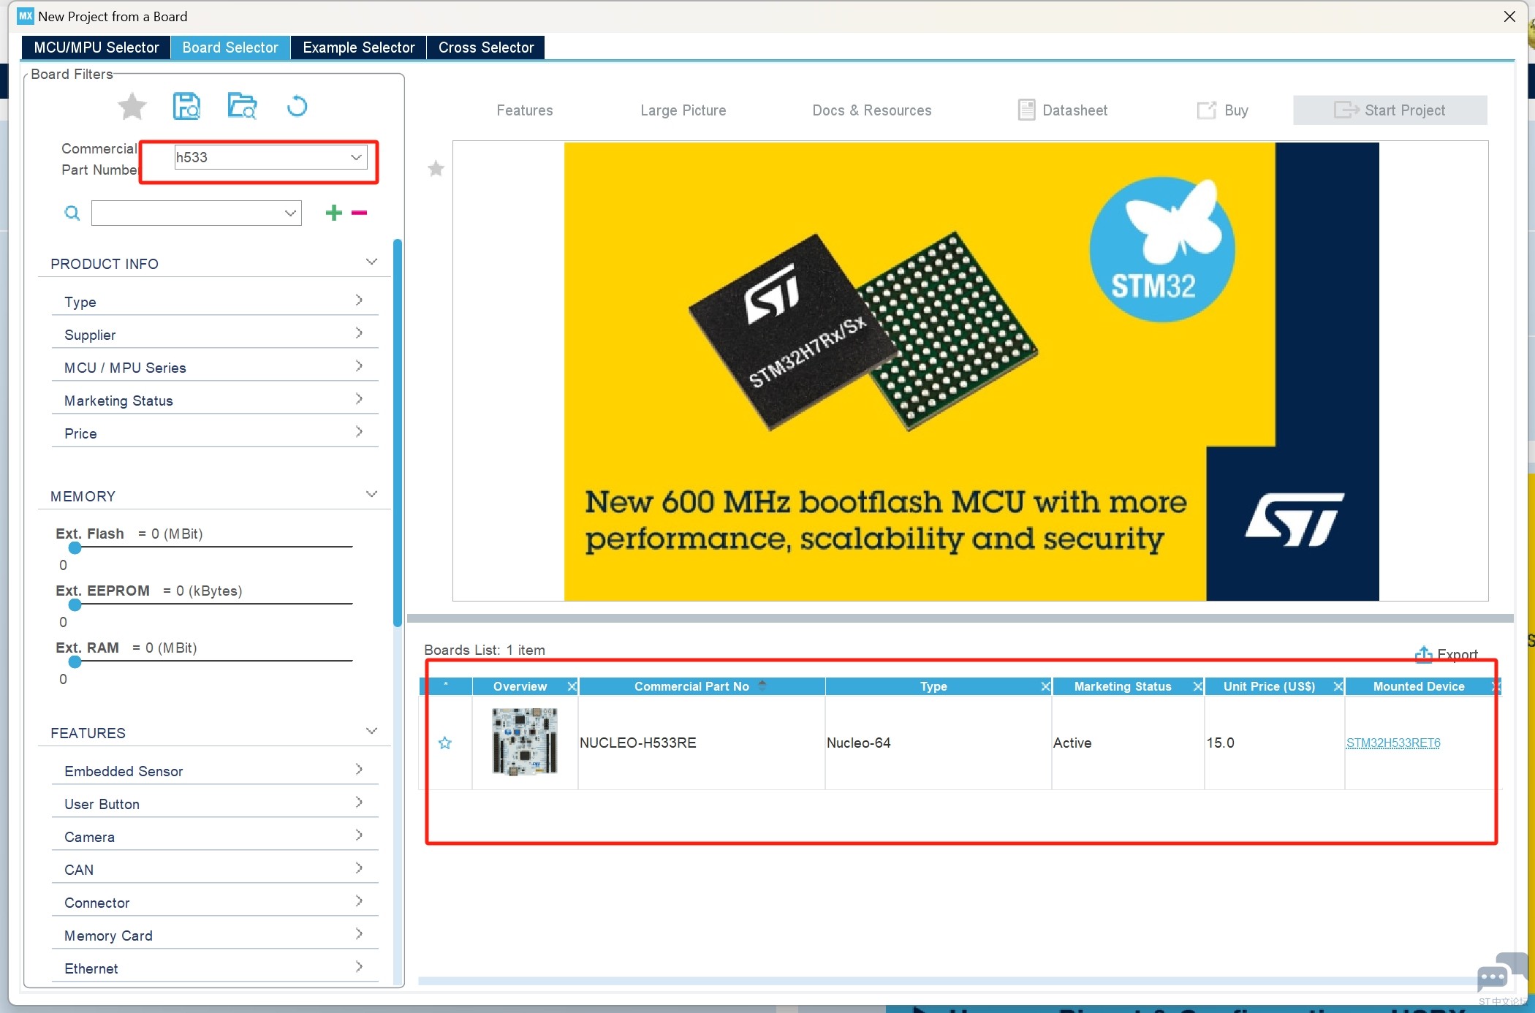Remove the Unit Price column
The width and height of the screenshot is (1535, 1013).
click(x=1338, y=686)
